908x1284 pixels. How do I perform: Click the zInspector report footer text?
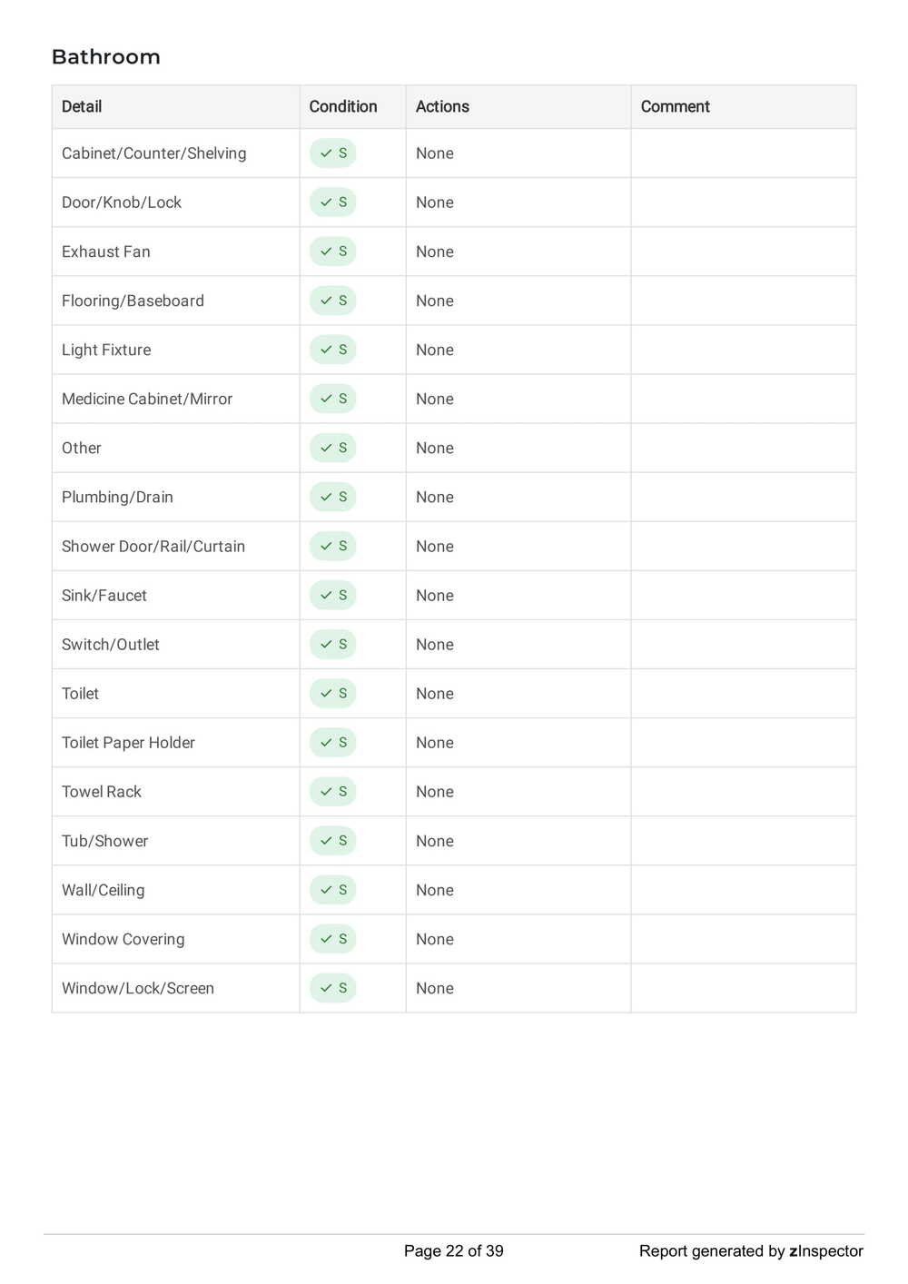coord(751,1251)
